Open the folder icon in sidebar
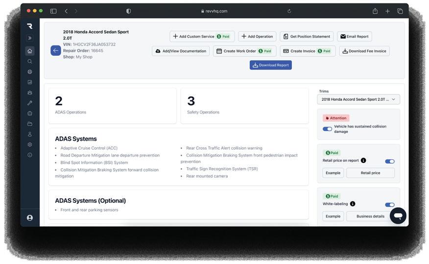 coord(30,124)
